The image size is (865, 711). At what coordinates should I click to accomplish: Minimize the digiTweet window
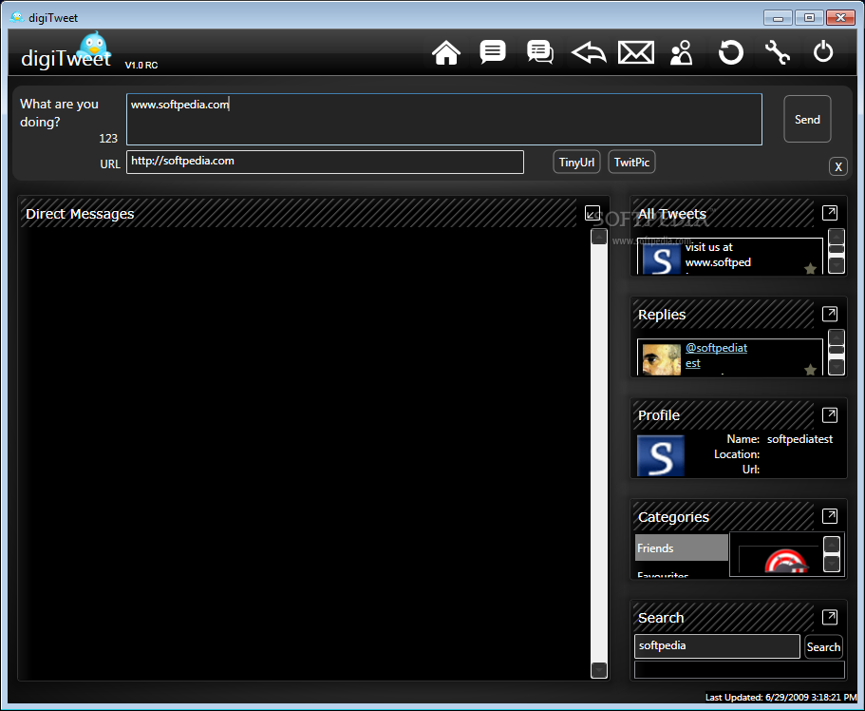coord(778,18)
